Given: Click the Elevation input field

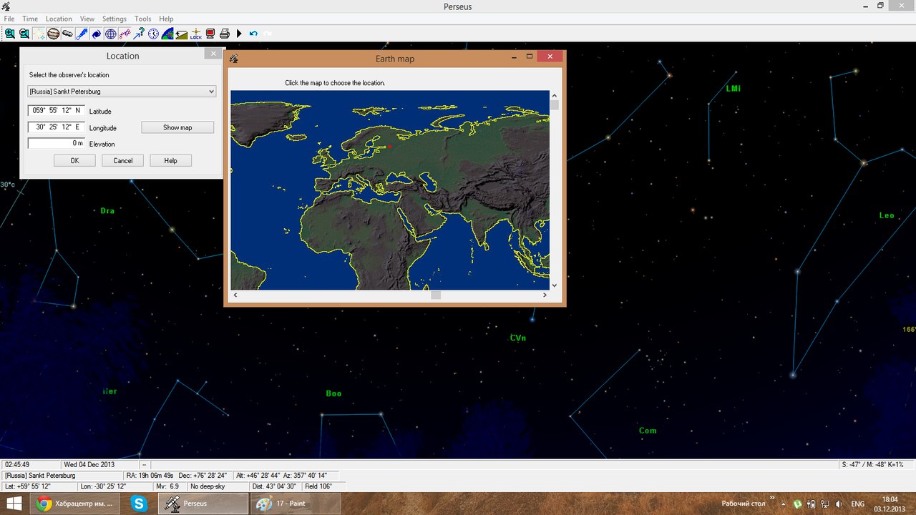Looking at the screenshot, I should (x=57, y=143).
